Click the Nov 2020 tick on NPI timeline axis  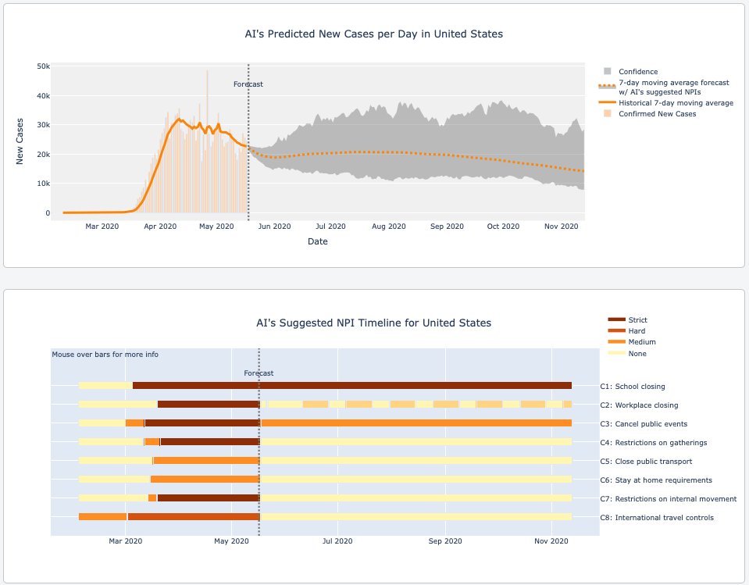coord(551,540)
